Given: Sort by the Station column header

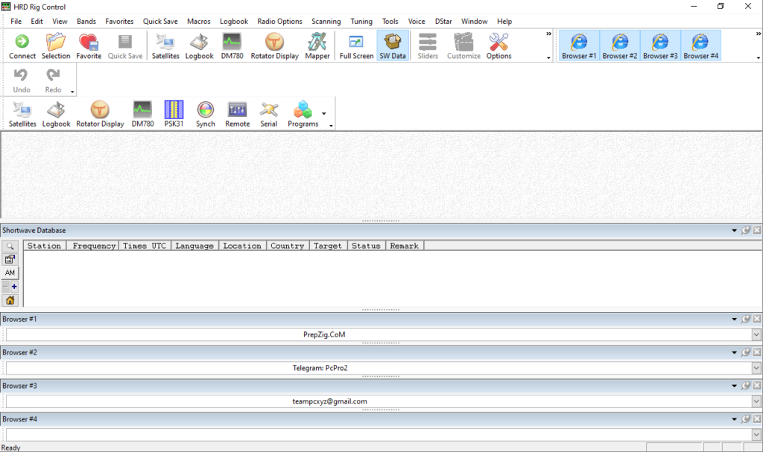Looking at the screenshot, I should 45,246.
